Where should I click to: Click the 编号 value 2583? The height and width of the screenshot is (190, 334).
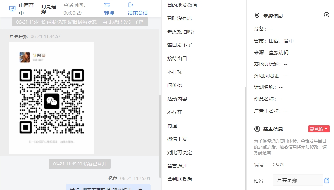click(278, 165)
